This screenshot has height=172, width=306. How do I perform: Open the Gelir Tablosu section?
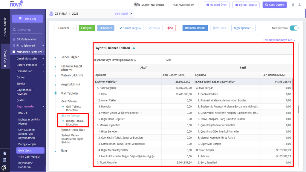point(69,101)
